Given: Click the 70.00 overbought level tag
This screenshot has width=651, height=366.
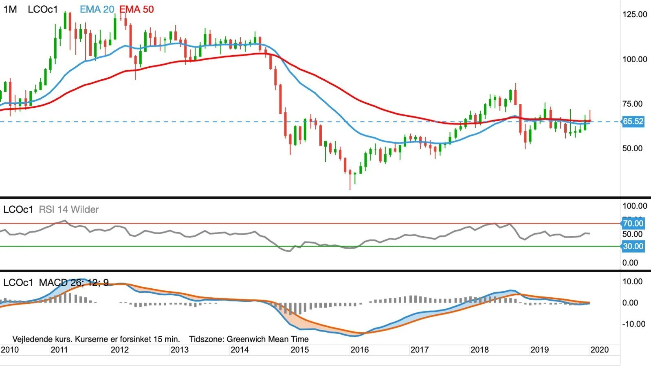Looking at the screenshot, I should 633,223.
